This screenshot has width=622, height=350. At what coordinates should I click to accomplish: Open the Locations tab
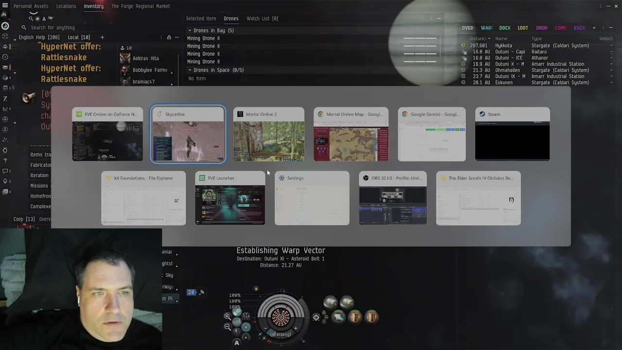pos(66,6)
